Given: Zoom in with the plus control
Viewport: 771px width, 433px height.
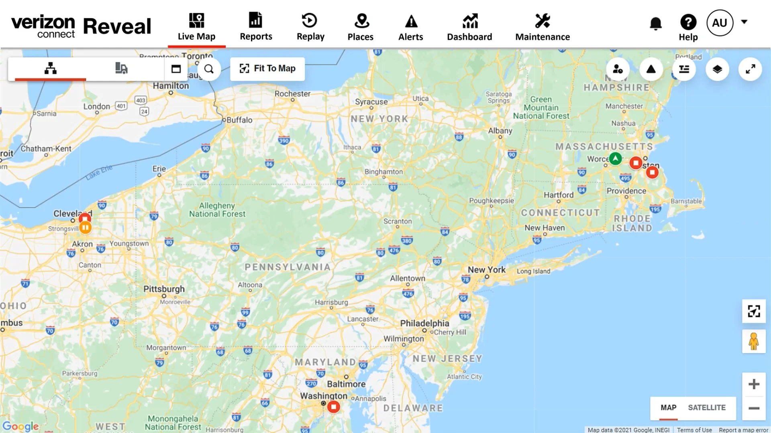Looking at the screenshot, I should [x=754, y=384].
